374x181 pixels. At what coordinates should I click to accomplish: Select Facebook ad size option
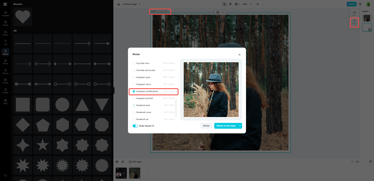154,119
